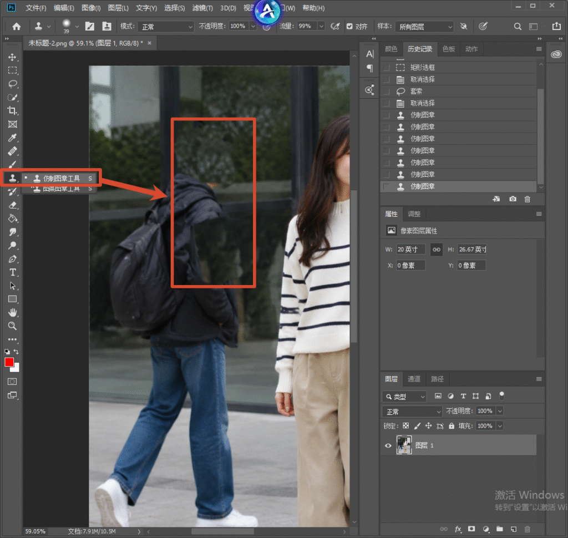Switch to the 调整 tab
The width and height of the screenshot is (568, 538).
coord(414,214)
